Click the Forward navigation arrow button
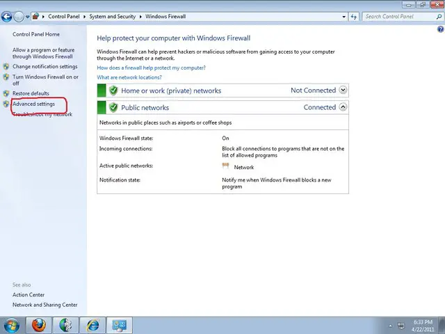Viewport: 445px width, 334px height. click(x=19, y=17)
